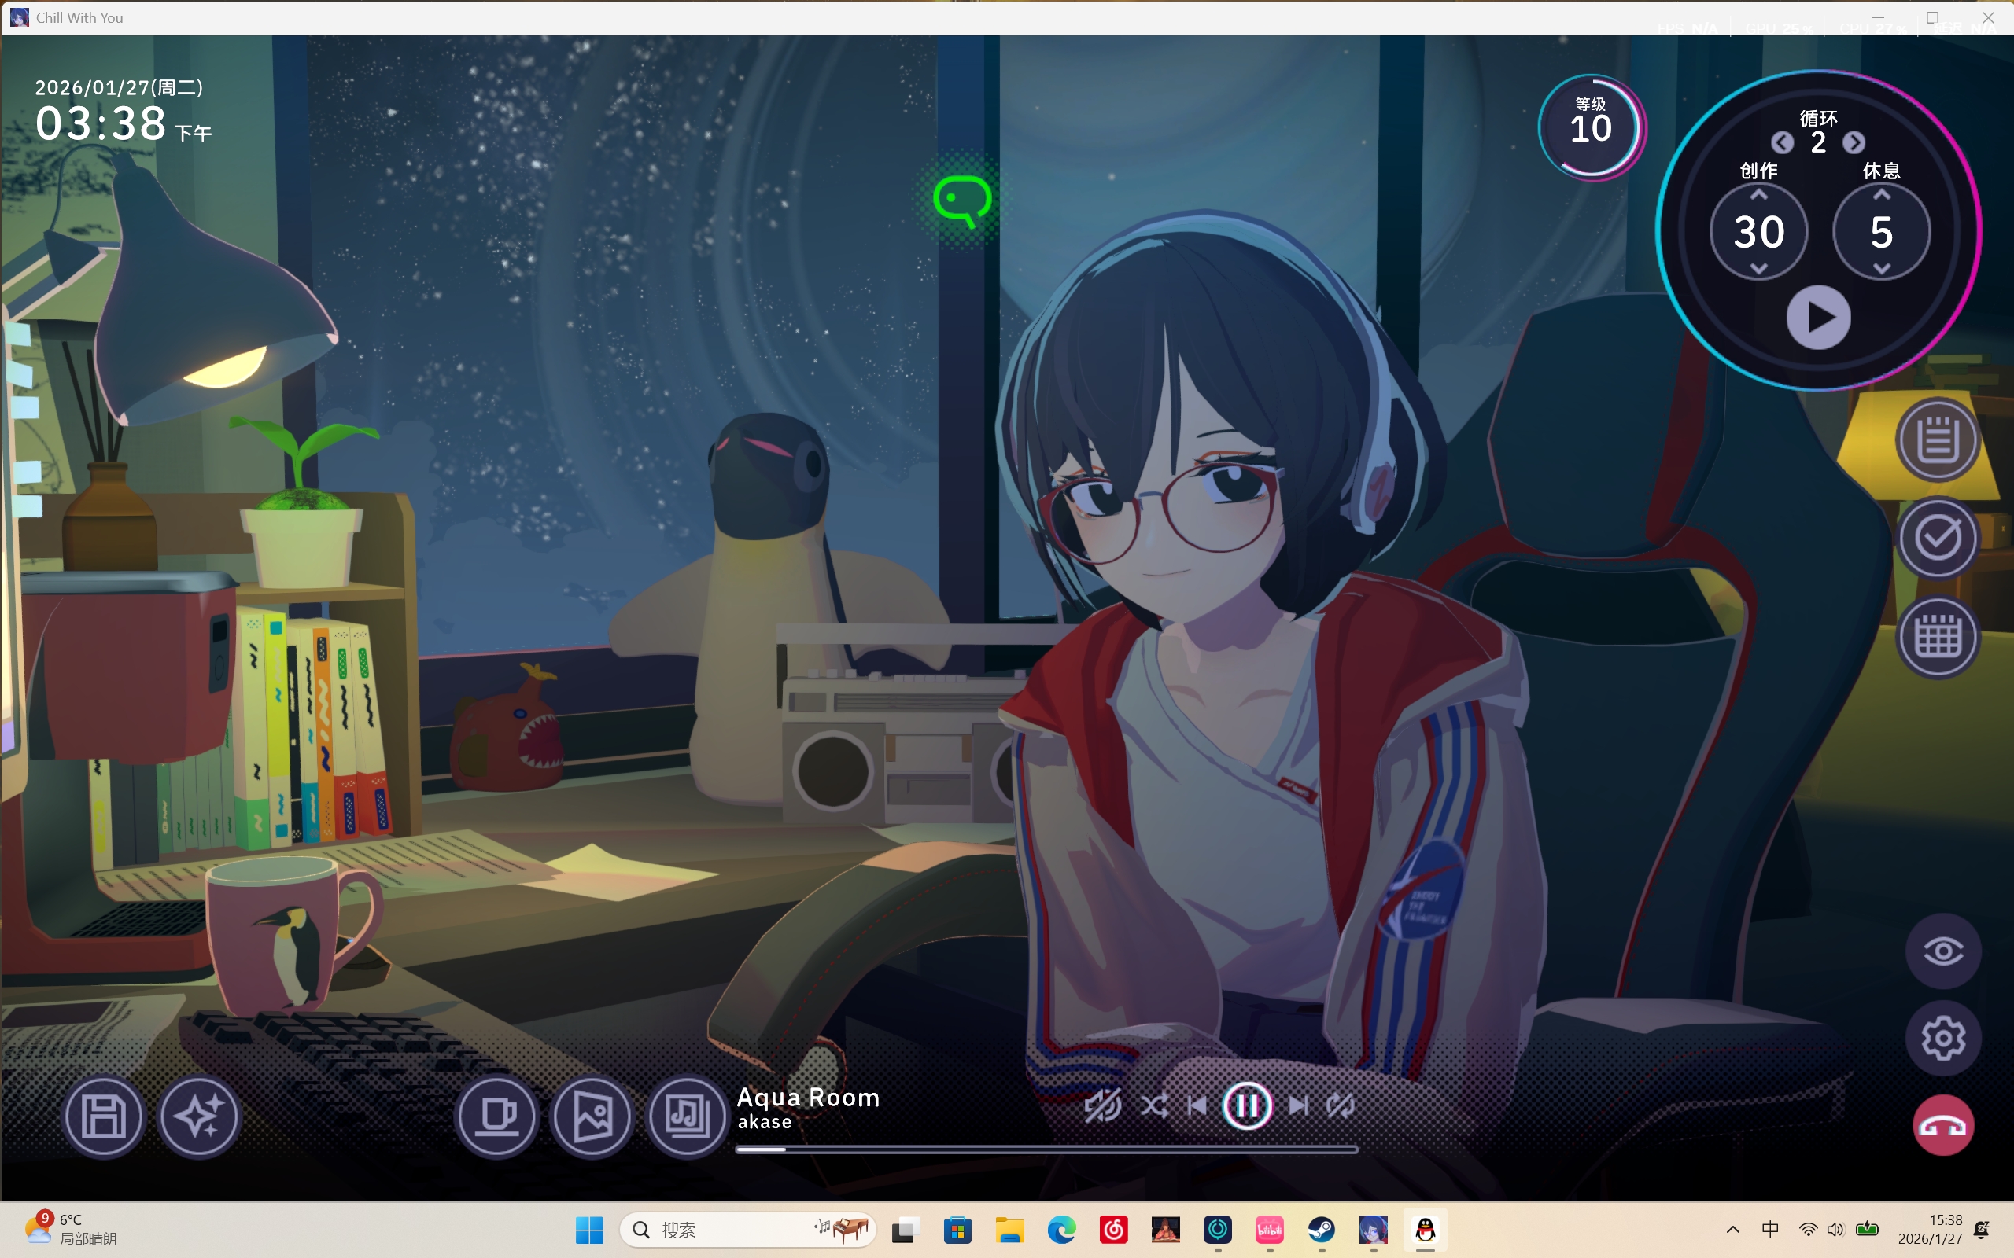Open the music playlist button
Viewport: 2014px width, 1258px height.
coord(688,1116)
